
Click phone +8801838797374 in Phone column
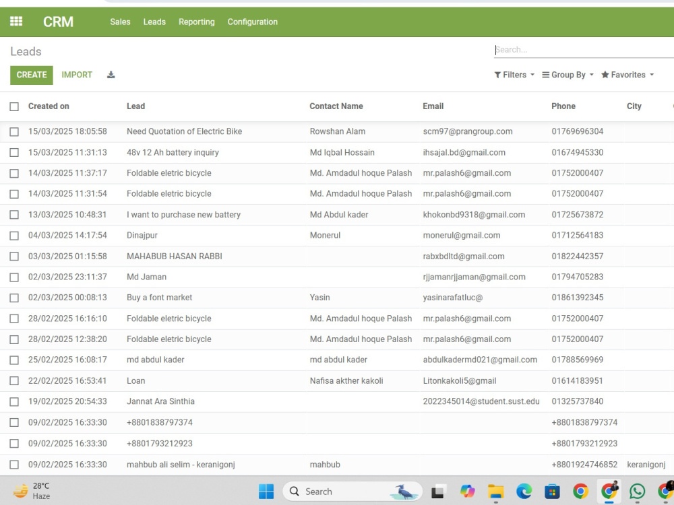[x=584, y=423]
